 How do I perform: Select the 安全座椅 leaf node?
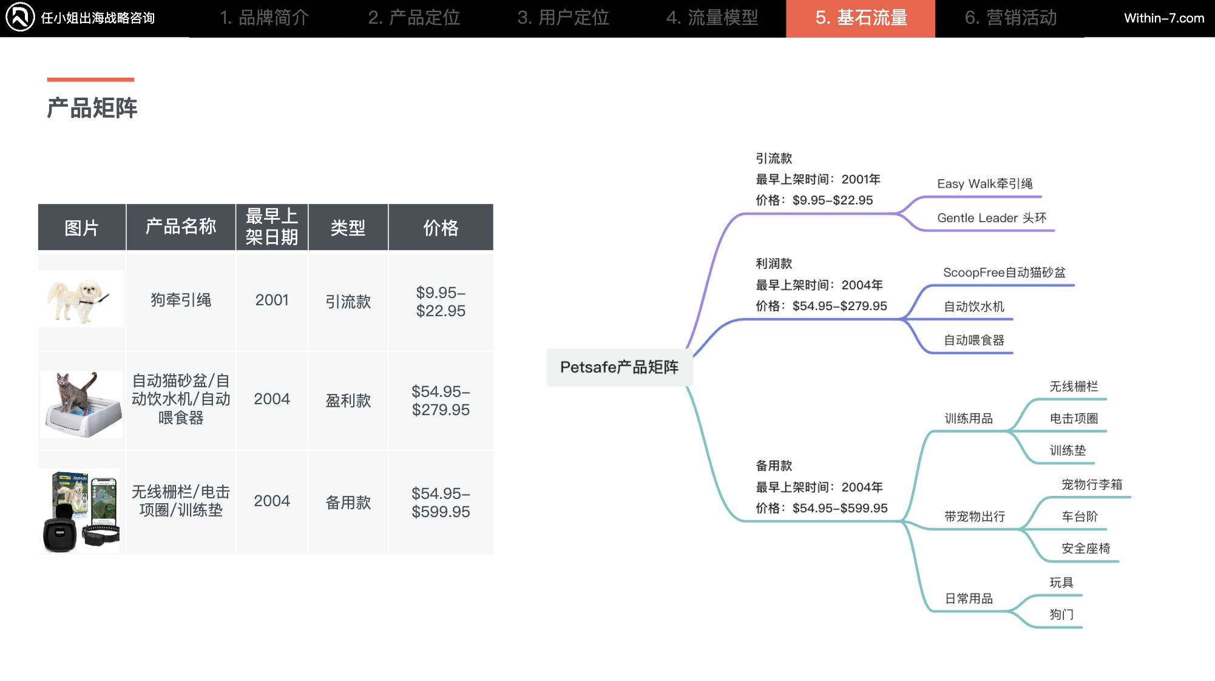(x=1085, y=547)
